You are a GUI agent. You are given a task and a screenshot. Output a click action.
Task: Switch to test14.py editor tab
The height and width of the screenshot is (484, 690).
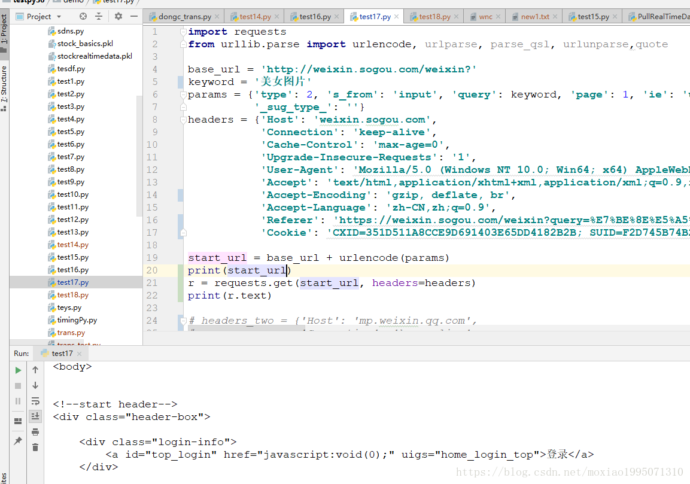pos(255,17)
